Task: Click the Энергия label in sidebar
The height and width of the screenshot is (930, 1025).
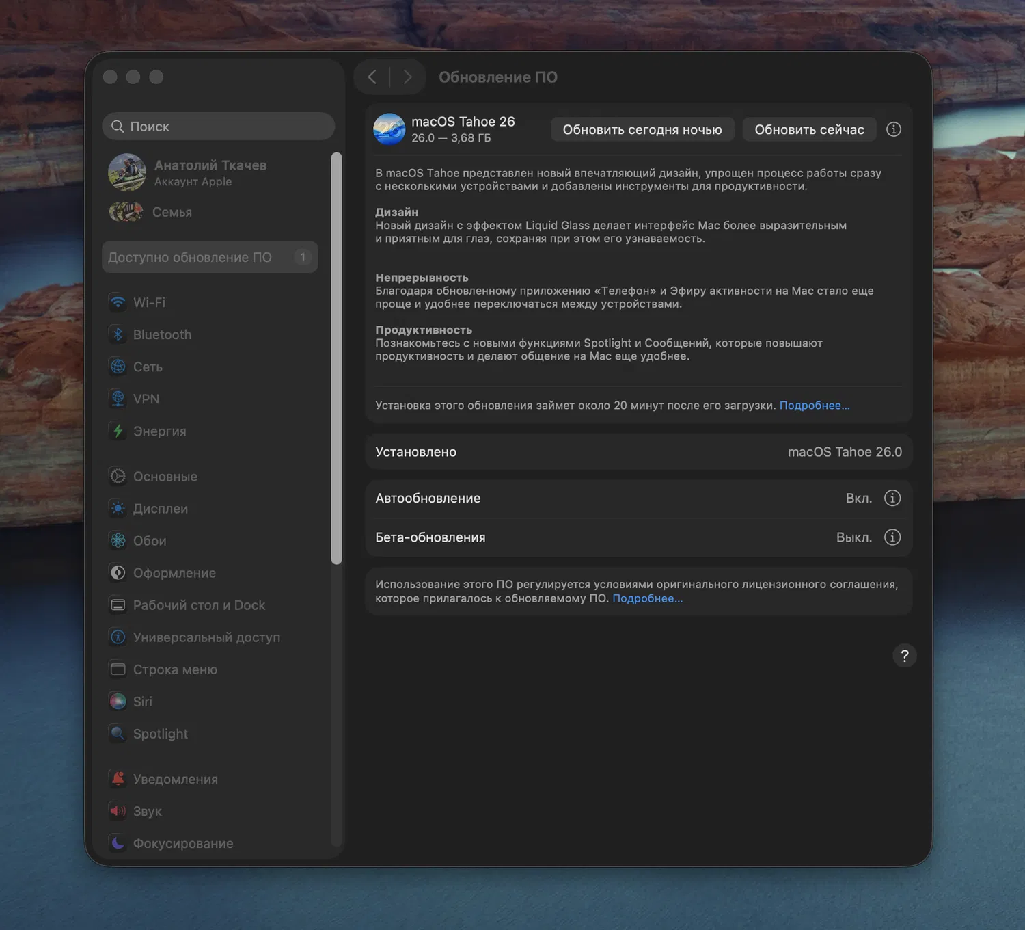Action: (160, 431)
